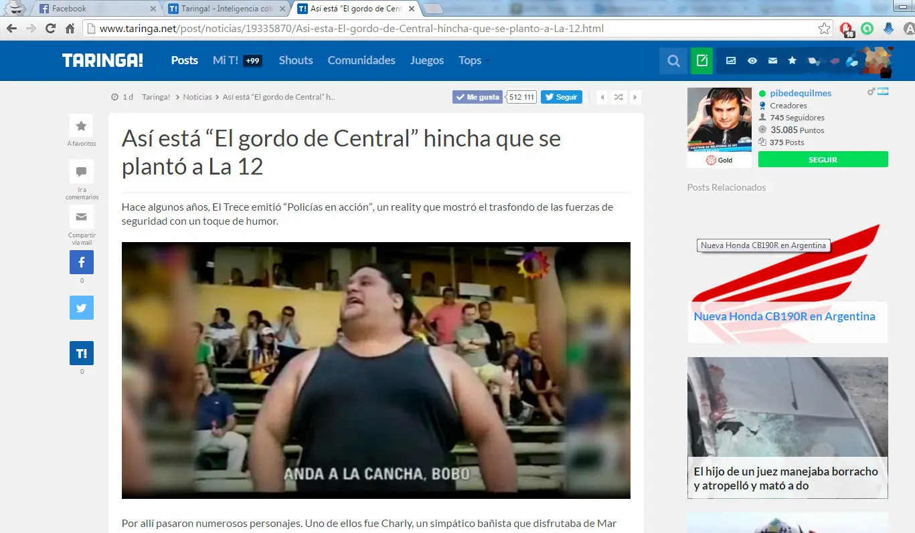Image resolution: width=915 pixels, height=533 pixels.
Task: Click the Argentina flag icon
Action: pos(883,92)
